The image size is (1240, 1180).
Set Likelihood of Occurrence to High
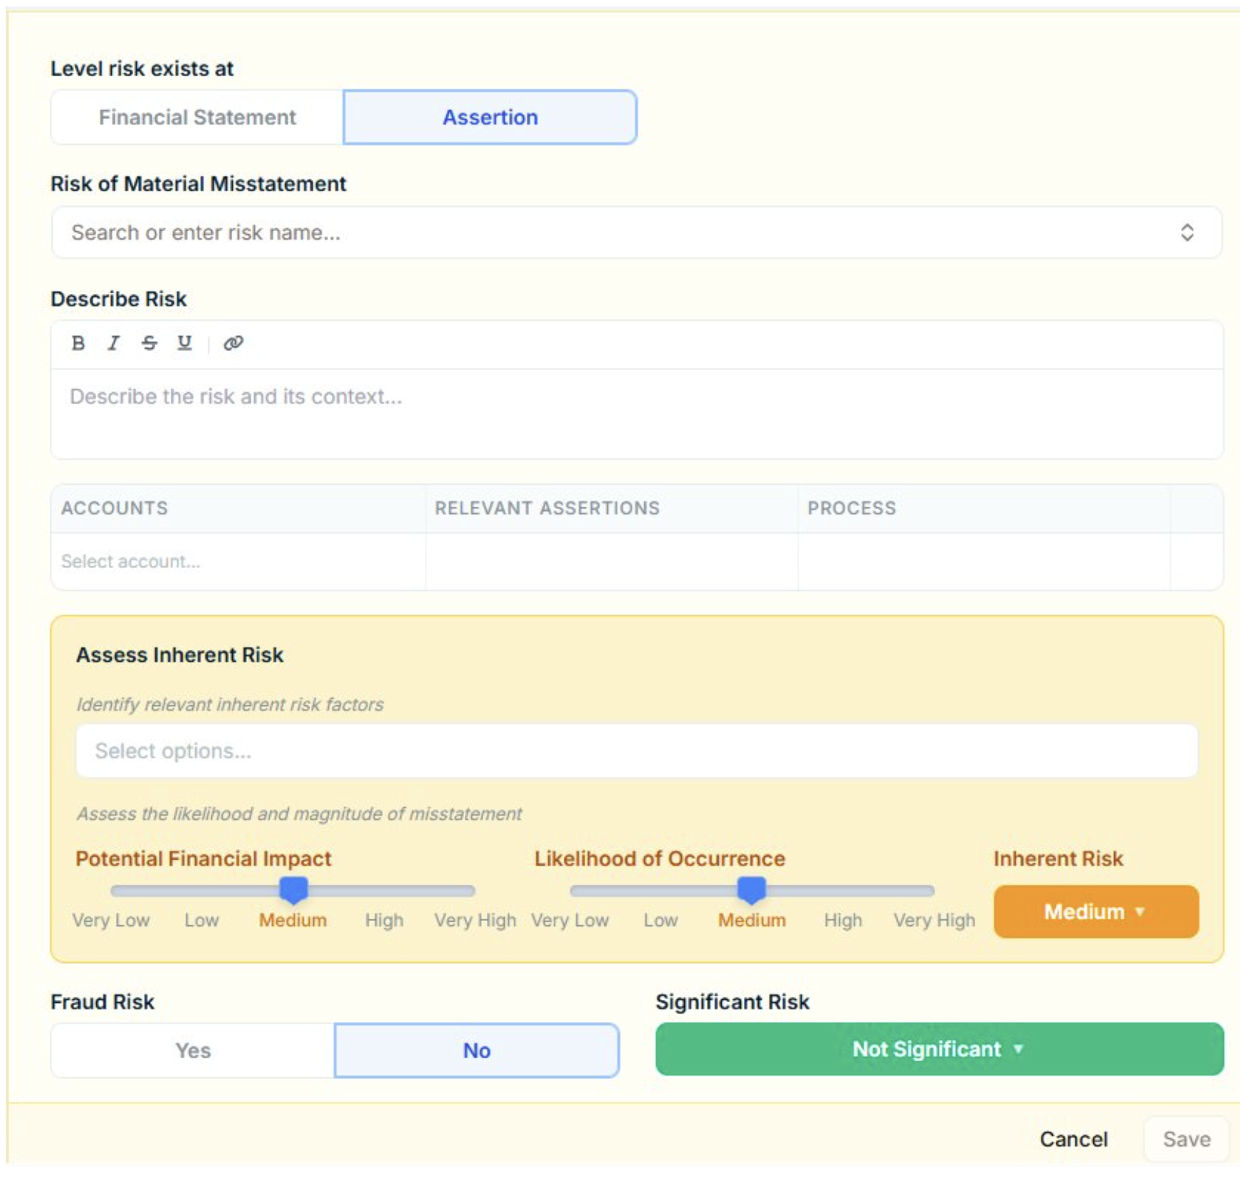[843, 920]
